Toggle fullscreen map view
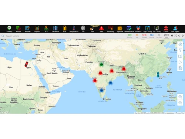 (176, 36)
